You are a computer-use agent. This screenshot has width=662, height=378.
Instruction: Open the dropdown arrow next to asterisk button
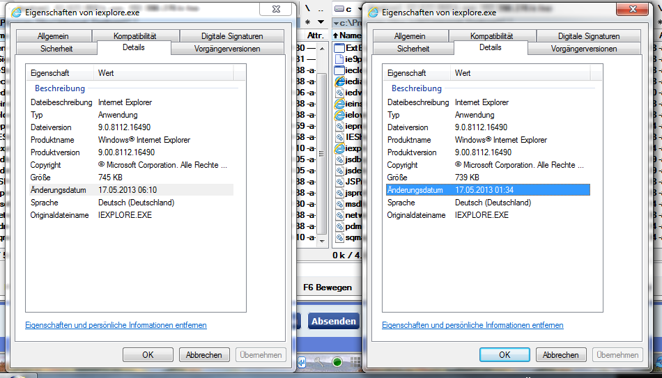[321, 22]
